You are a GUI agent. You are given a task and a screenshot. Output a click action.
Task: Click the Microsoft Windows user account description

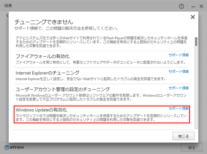(x=101, y=97)
